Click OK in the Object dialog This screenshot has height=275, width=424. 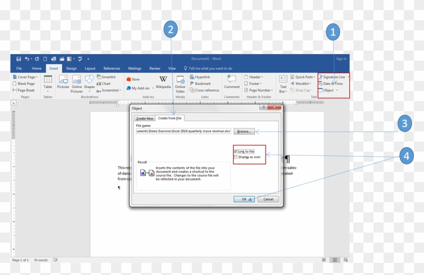[244, 199]
